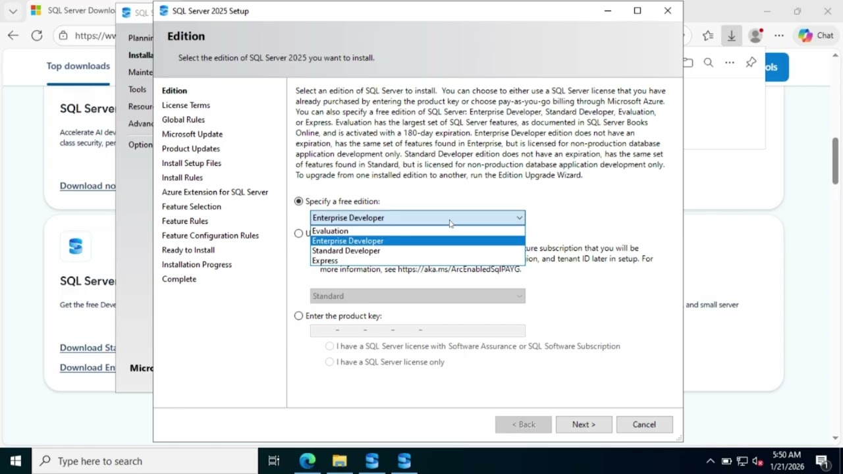Select the Enter the product key radio button
This screenshot has width=843, height=474.
coord(299,316)
